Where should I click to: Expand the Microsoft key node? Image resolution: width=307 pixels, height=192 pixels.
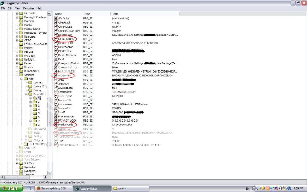tap(17, 13)
